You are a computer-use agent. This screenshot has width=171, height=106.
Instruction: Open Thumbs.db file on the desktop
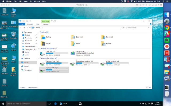tap(4, 12)
